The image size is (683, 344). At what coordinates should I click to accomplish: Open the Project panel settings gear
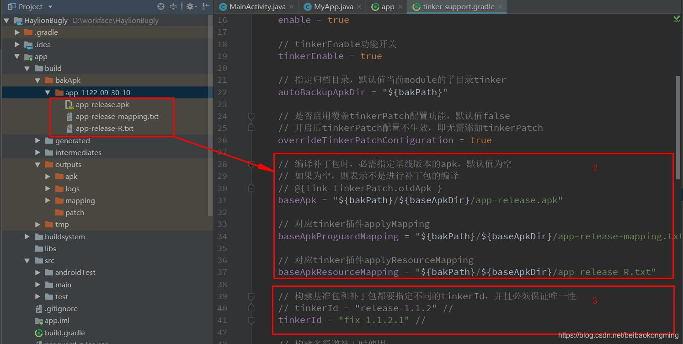pyautogui.click(x=190, y=6)
